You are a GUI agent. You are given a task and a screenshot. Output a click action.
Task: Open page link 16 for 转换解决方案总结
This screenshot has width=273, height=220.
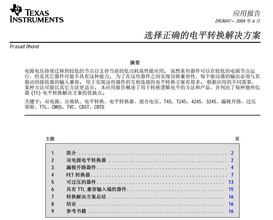pyautogui.click(x=231, y=197)
